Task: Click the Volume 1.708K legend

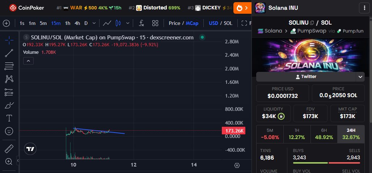Action: point(39,52)
